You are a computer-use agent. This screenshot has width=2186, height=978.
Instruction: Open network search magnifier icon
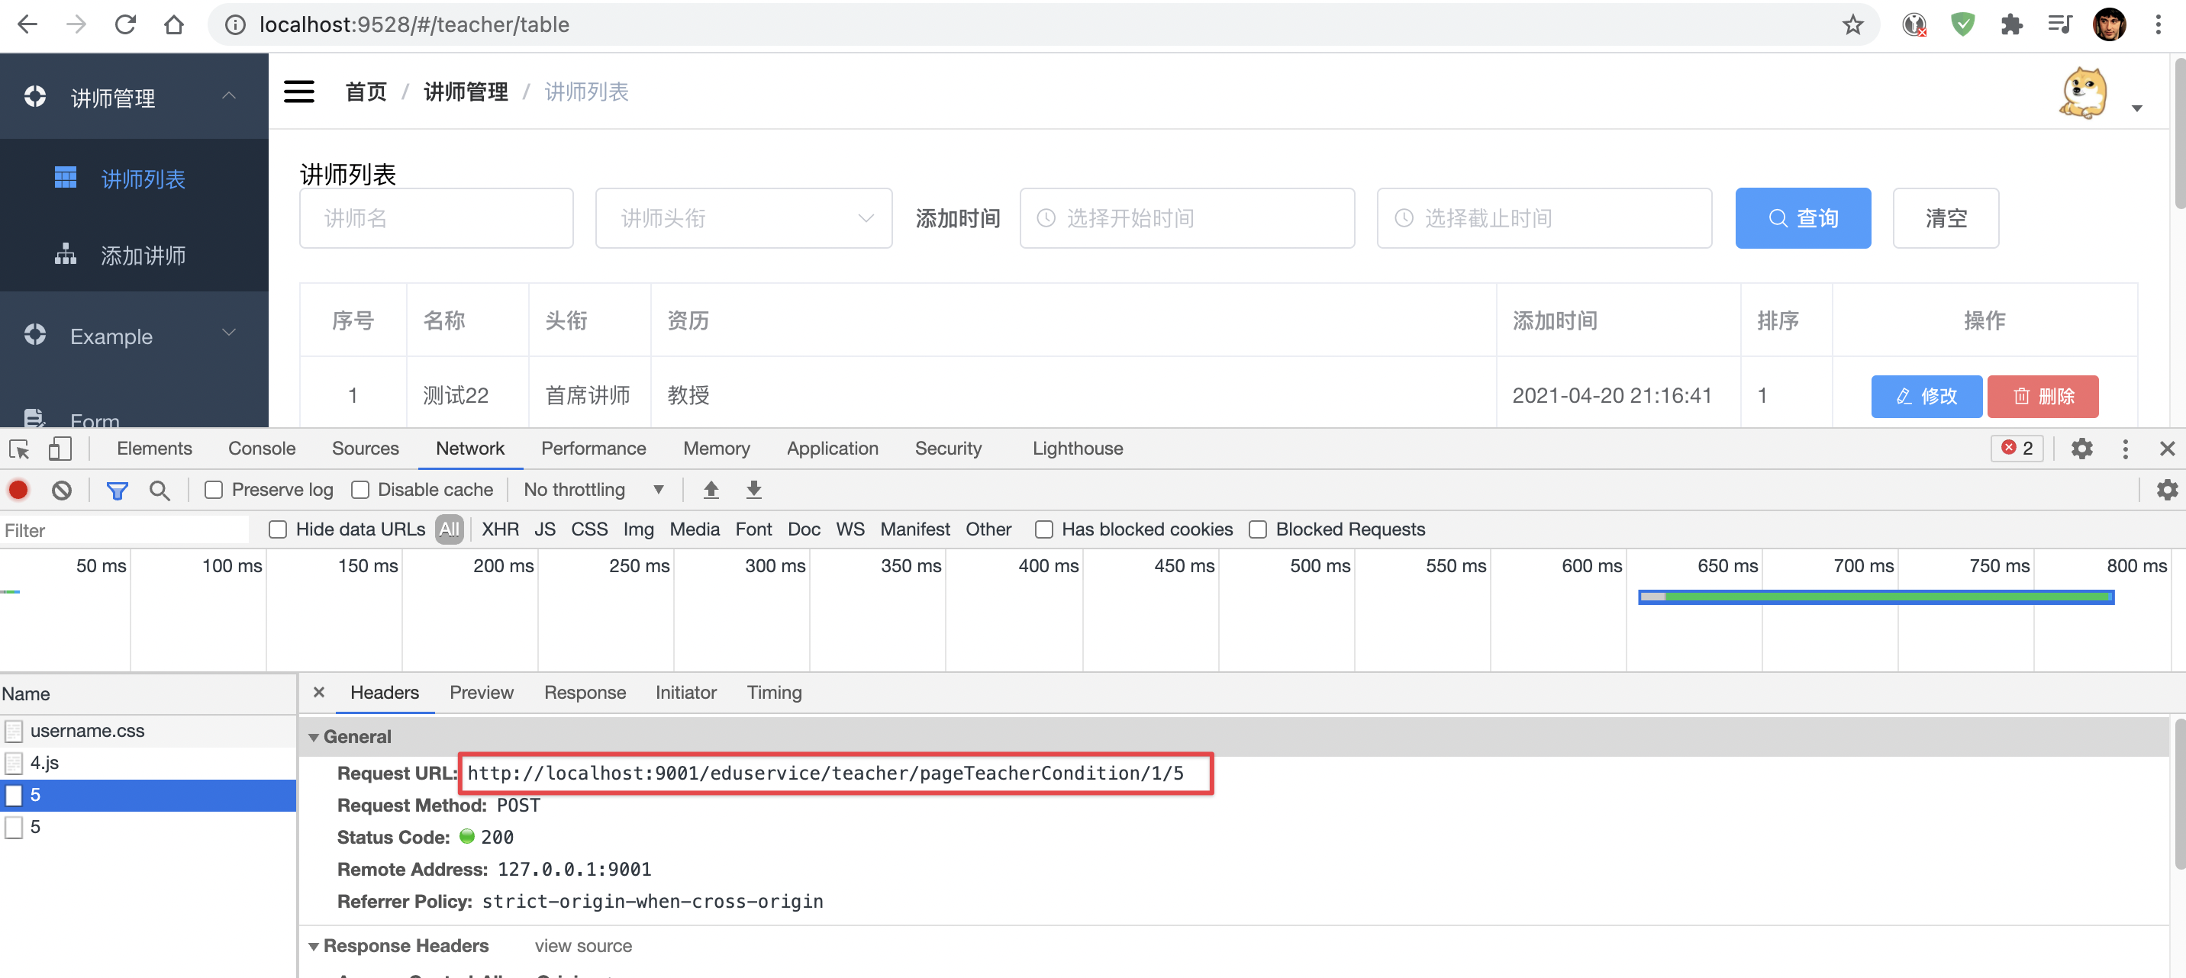click(x=159, y=490)
